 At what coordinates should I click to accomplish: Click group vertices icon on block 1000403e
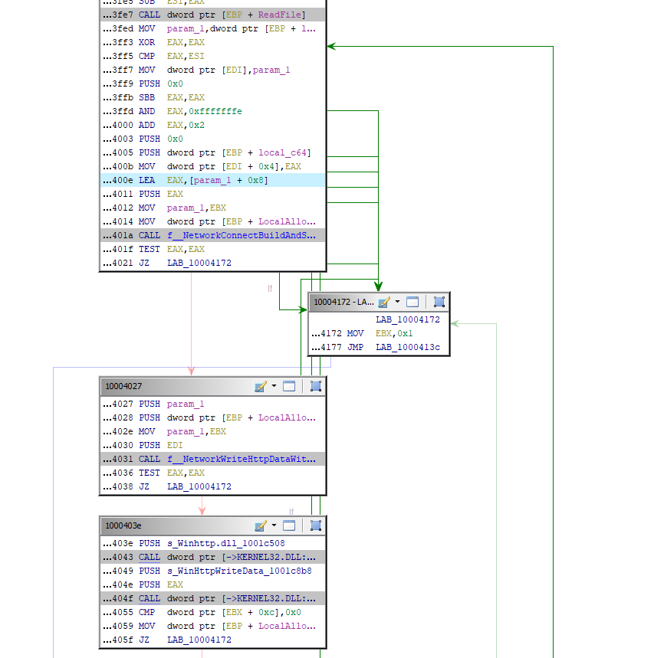pyautogui.click(x=315, y=525)
